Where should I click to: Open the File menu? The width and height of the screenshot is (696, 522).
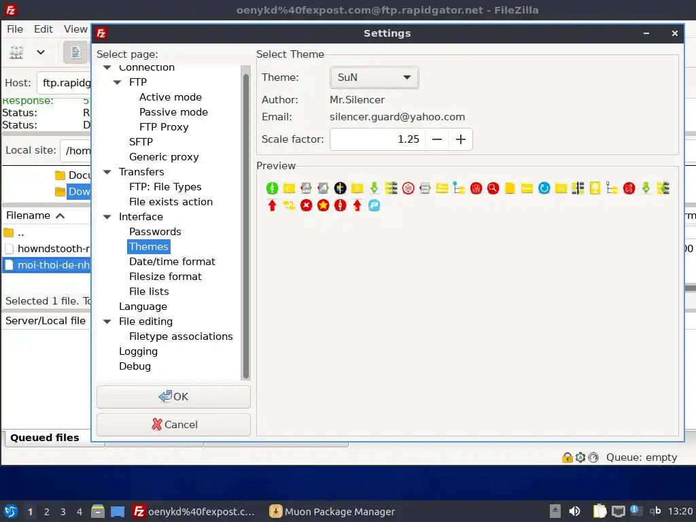pos(15,29)
